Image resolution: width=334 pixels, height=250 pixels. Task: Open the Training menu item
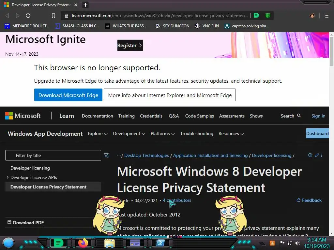(x=126, y=116)
